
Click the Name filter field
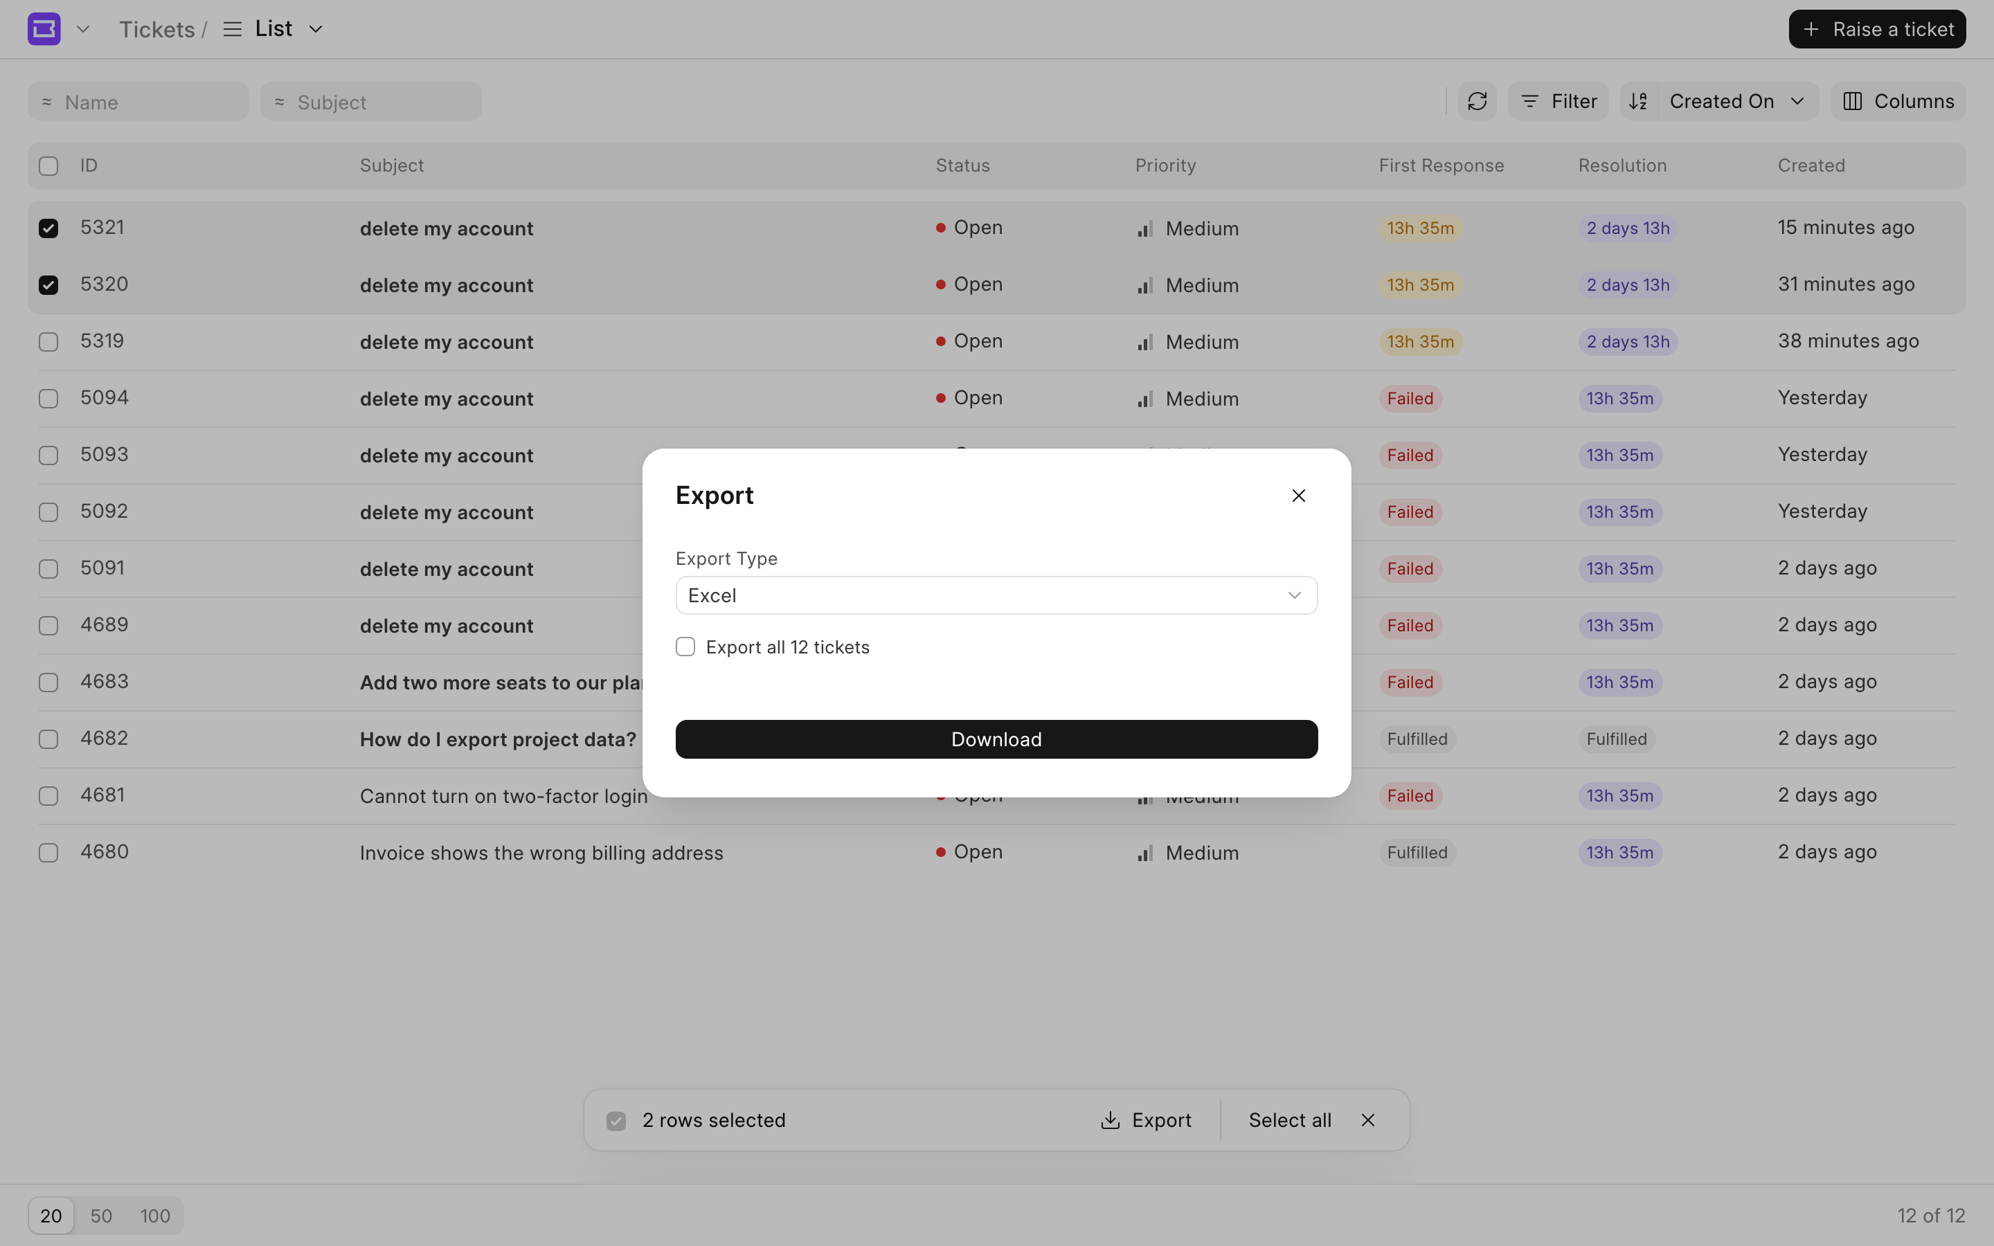click(x=138, y=101)
